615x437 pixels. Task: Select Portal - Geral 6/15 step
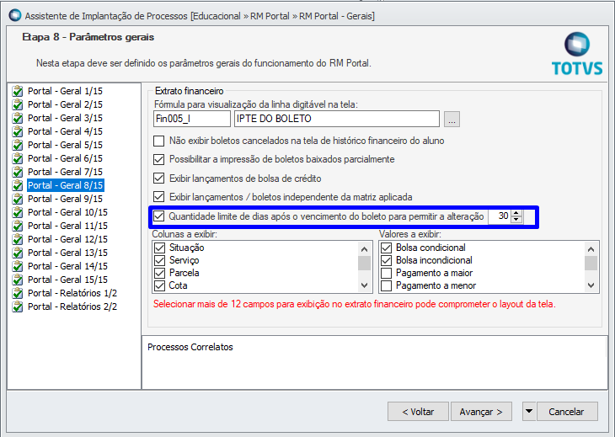coord(65,158)
